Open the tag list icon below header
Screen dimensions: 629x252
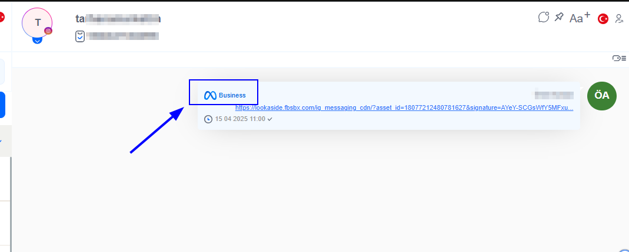pos(620,59)
